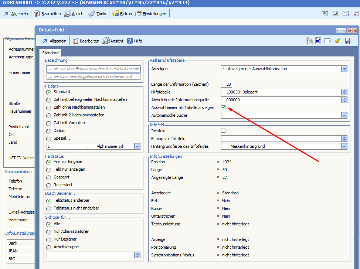Click the 'Länge der Information' input field
The image size is (360, 269).
(x=227, y=84)
